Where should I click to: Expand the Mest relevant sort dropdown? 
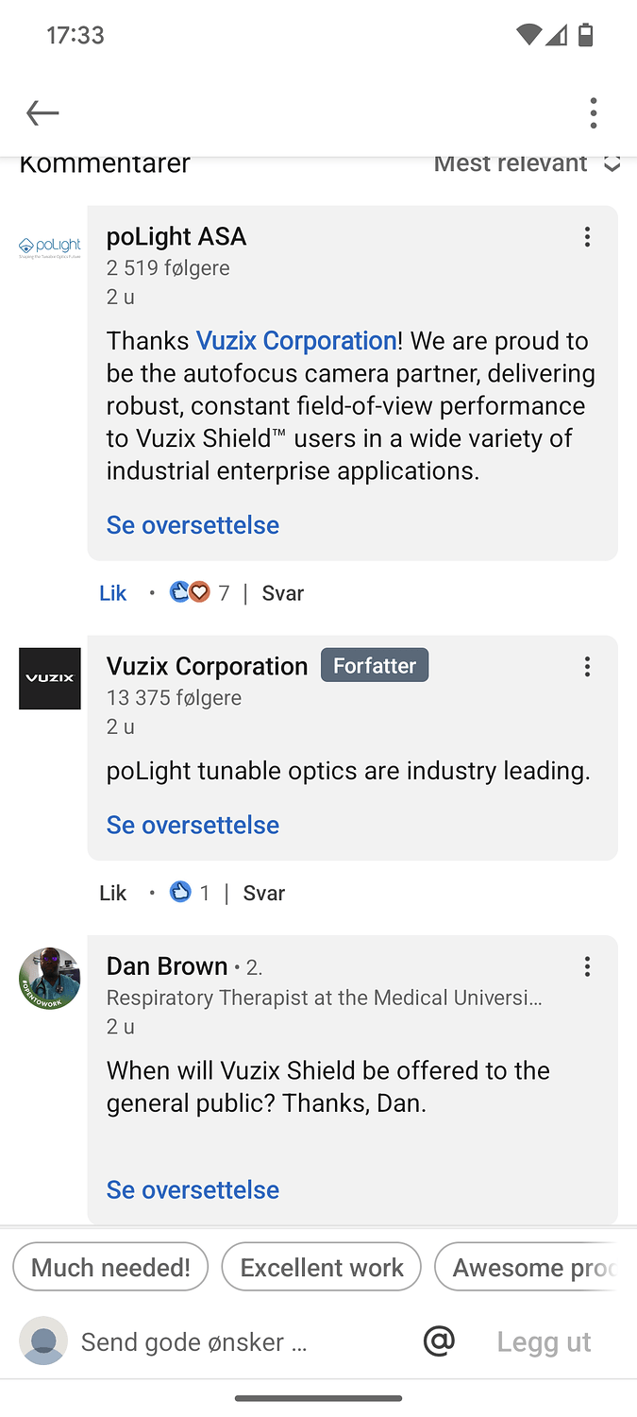click(x=527, y=163)
